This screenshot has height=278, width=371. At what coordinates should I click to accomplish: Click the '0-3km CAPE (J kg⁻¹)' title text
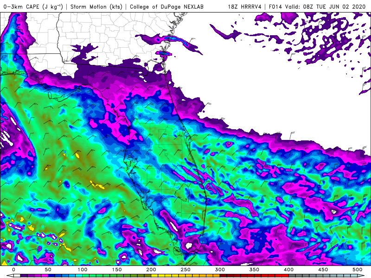(x=33, y=6)
